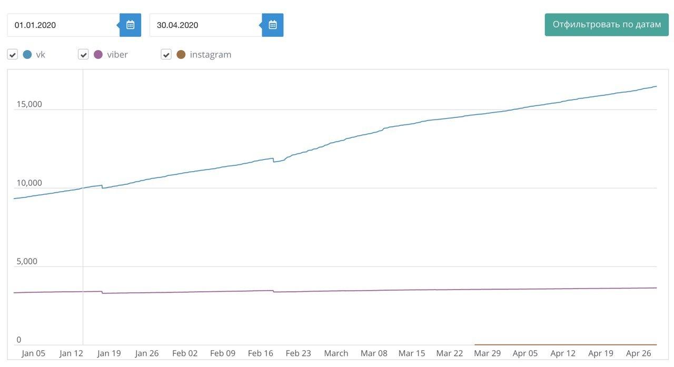674x367 pixels.
Task: Click the blue vk legend dot
Action: coord(27,54)
